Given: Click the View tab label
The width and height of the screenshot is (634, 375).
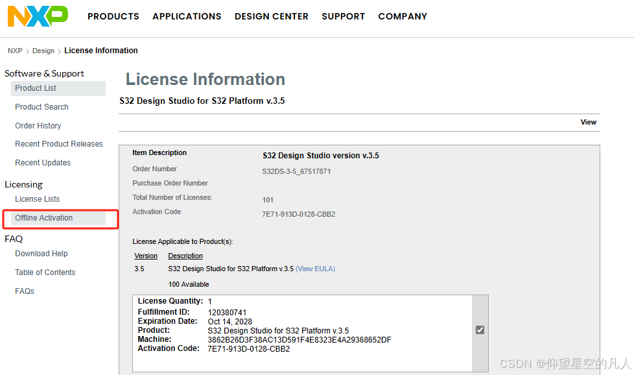Looking at the screenshot, I should [x=589, y=122].
